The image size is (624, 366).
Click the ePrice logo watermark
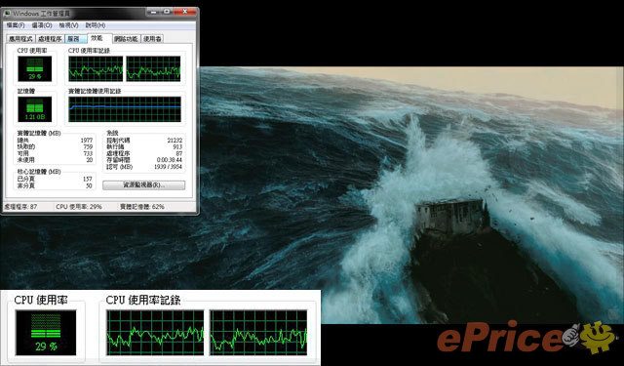click(x=527, y=338)
